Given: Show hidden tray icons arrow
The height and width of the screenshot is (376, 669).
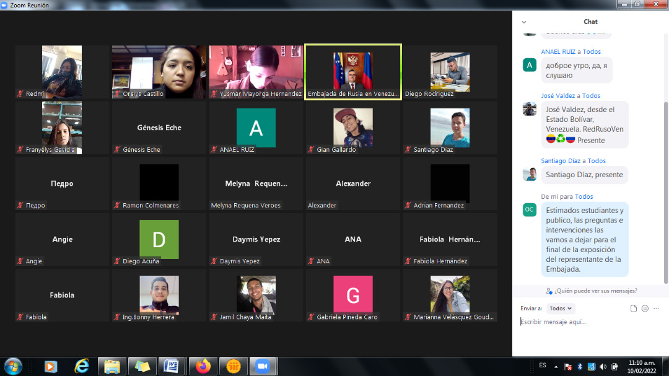Looking at the screenshot, I should pos(556,367).
